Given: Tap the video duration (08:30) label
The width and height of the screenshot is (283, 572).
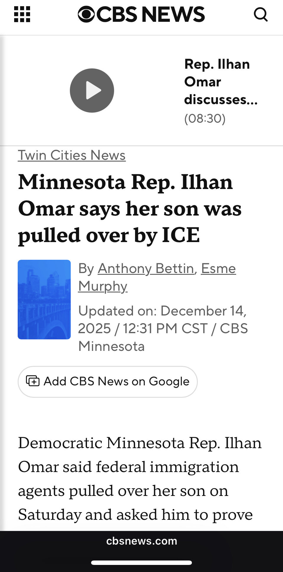Looking at the screenshot, I should tap(205, 119).
